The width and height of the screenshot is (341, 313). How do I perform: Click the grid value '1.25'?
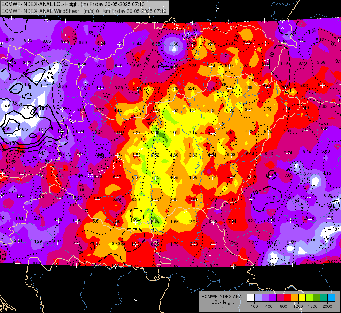(x=174, y=88)
